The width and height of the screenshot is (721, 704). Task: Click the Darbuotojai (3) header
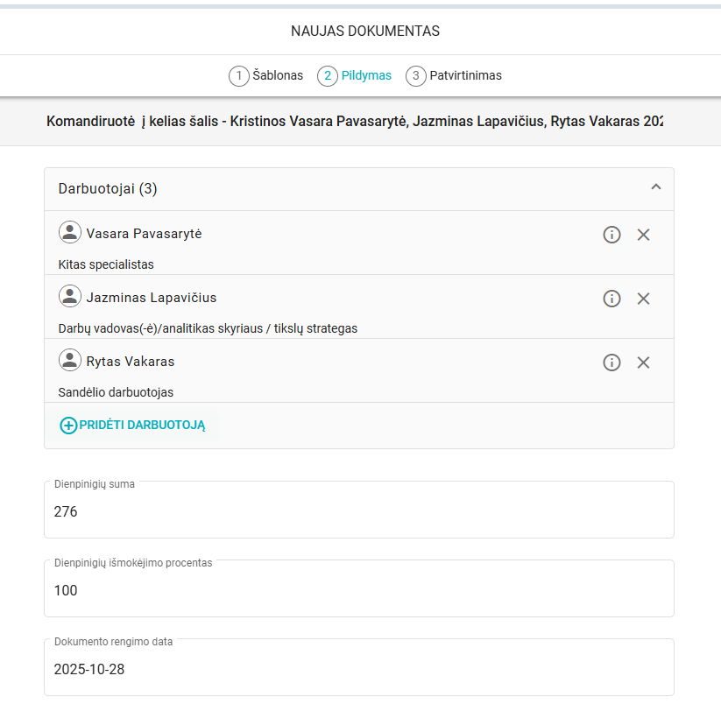click(x=108, y=189)
